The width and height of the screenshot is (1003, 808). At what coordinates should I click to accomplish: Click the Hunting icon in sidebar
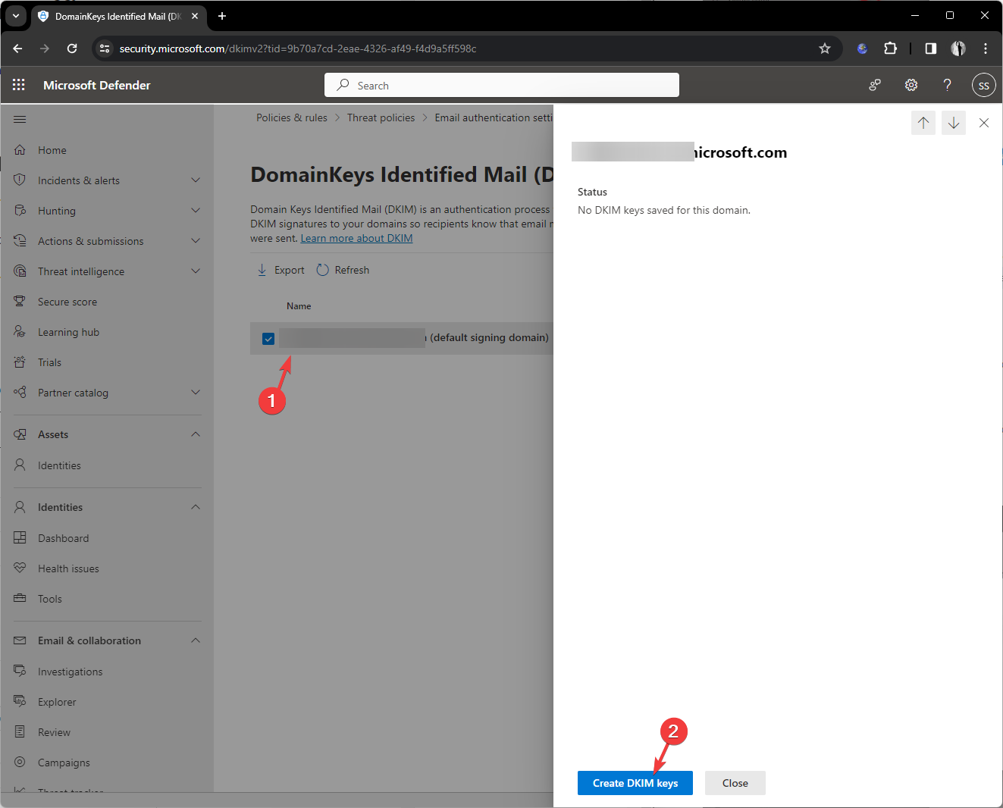(x=20, y=211)
